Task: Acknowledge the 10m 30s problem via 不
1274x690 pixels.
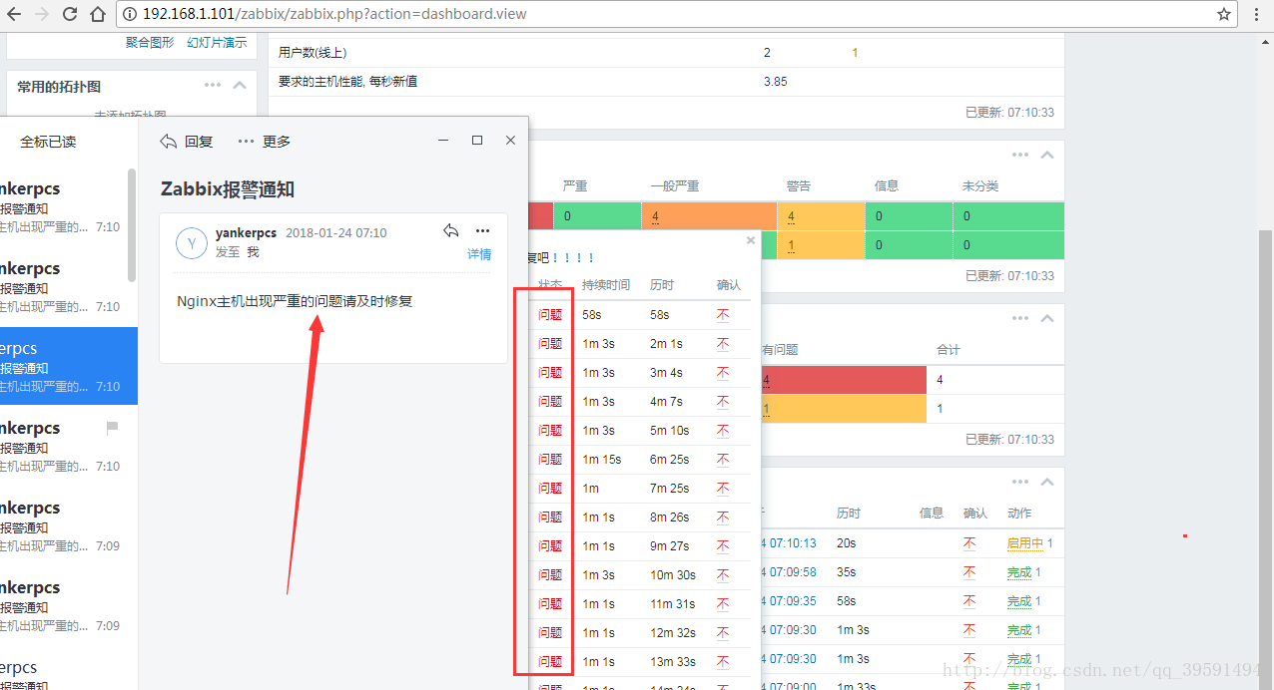Action: (x=723, y=574)
